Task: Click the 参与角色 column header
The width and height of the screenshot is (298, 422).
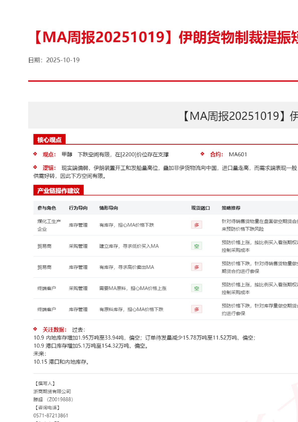Action: pyautogui.click(x=47, y=208)
